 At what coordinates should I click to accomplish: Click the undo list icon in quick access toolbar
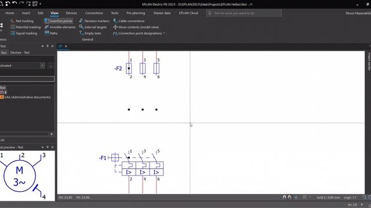tap(8, 3)
